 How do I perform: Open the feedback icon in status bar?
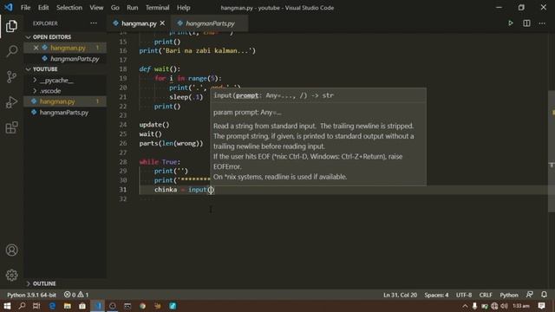click(530, 295)
